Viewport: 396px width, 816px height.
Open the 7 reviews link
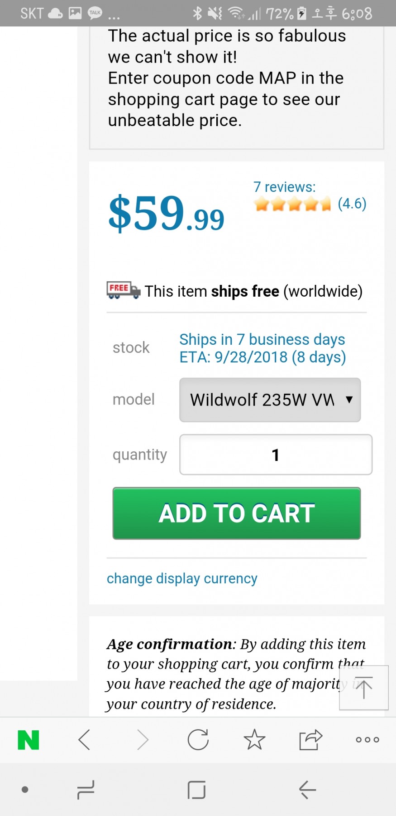(x=284, y=187)
